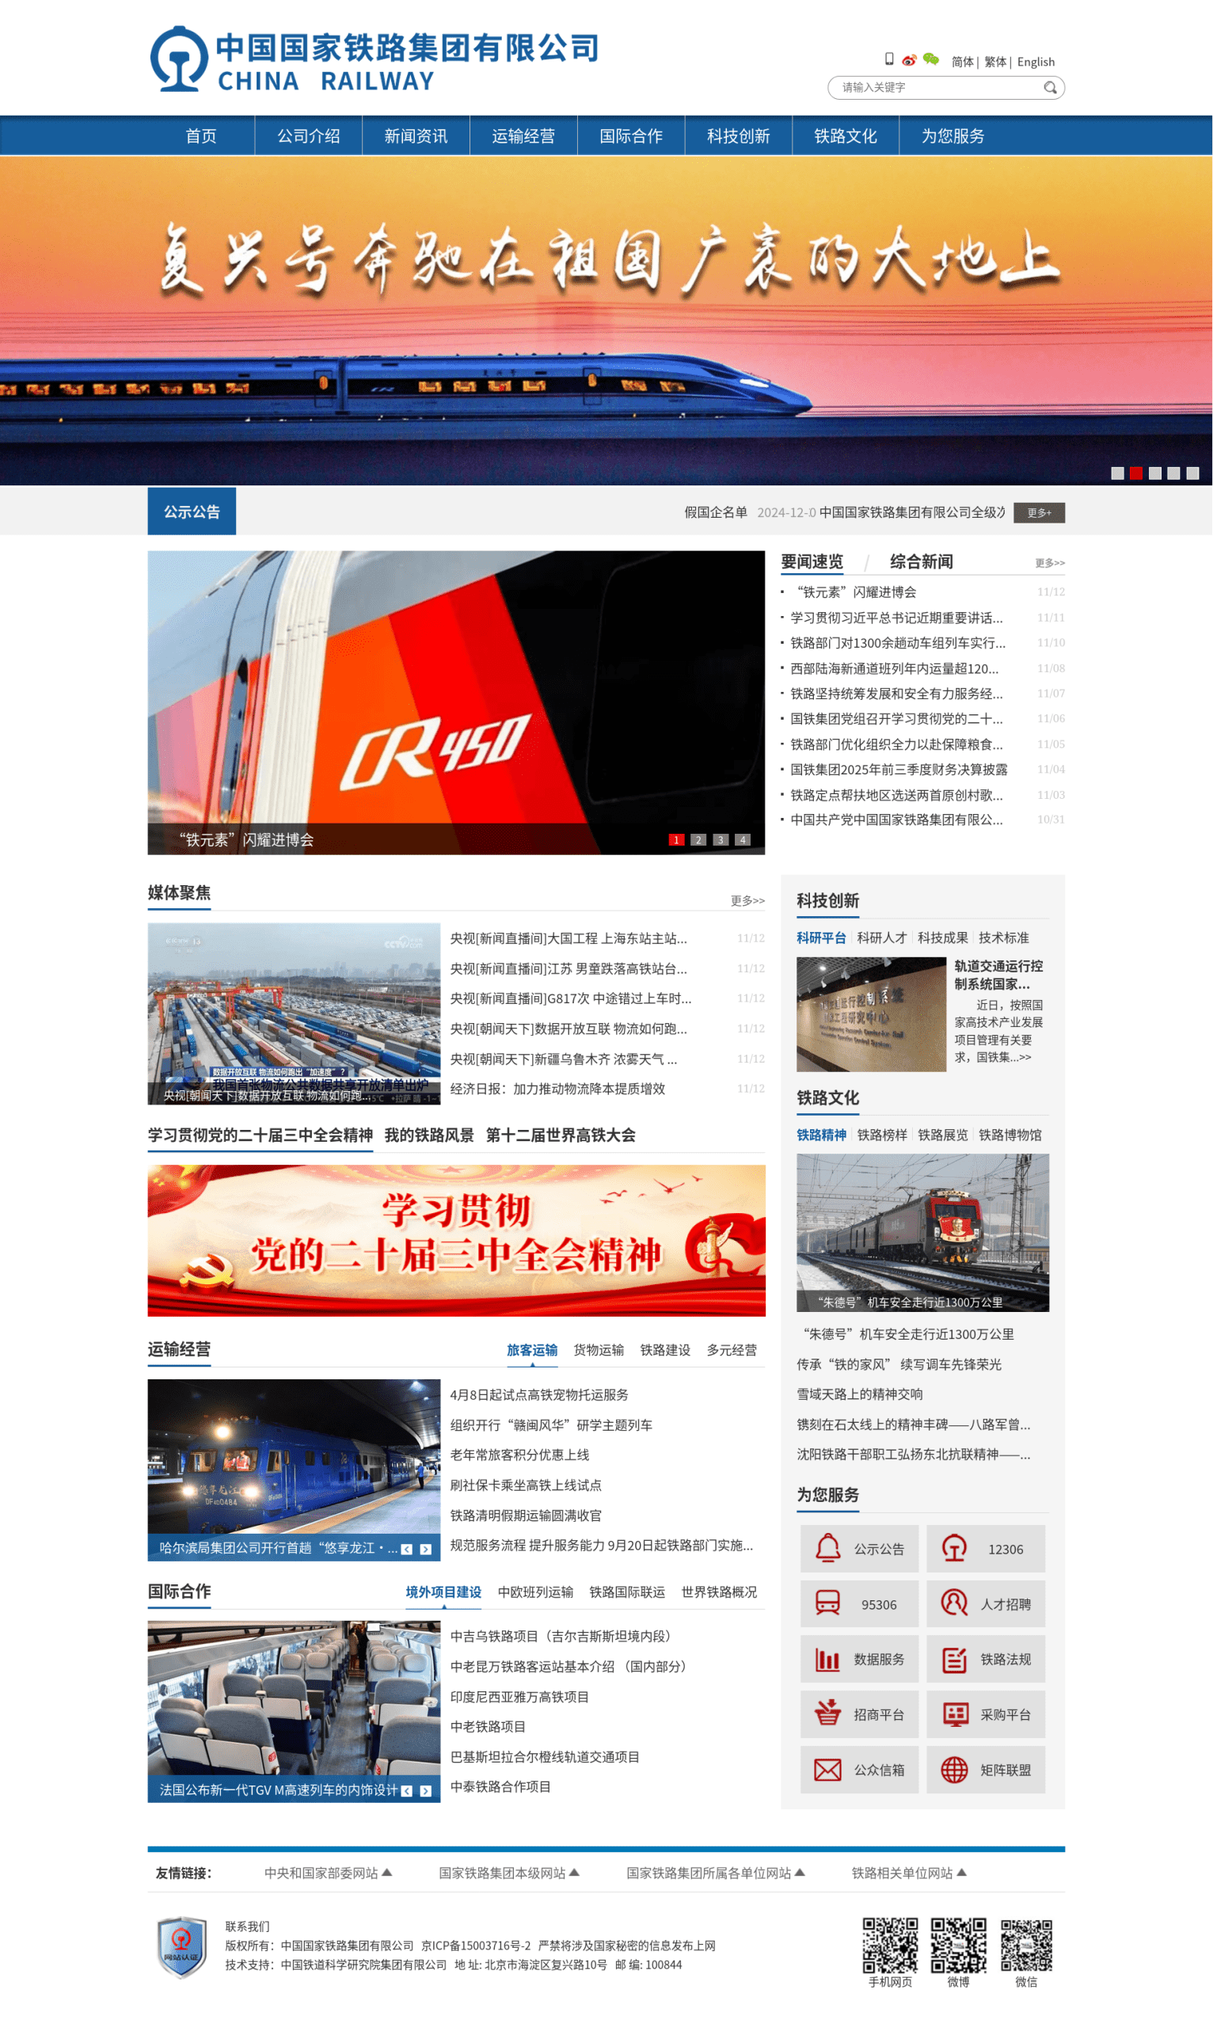Click the mobile phone icon in header

(x=888, y=59)
